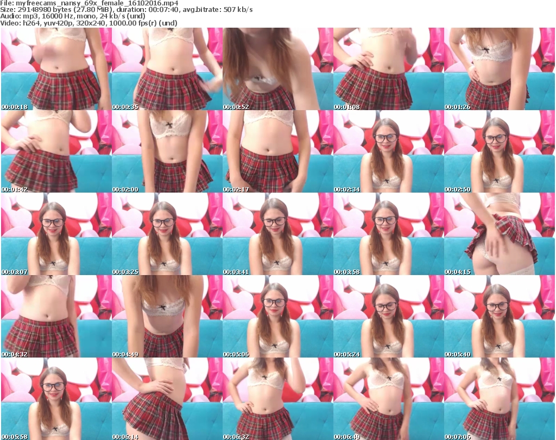The image size is (556, 440).
Task: Pick the frame stamped 00:06:14
Action: tap(167, 399)
